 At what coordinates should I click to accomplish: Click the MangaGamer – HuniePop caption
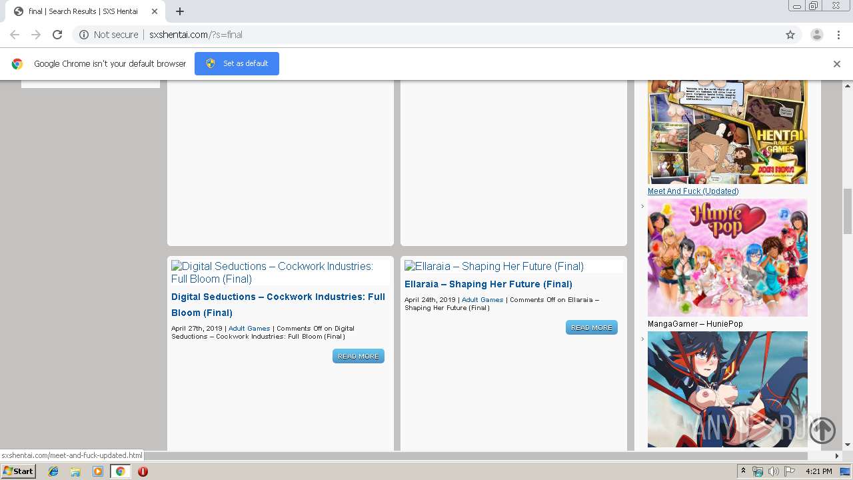point(695,324)
